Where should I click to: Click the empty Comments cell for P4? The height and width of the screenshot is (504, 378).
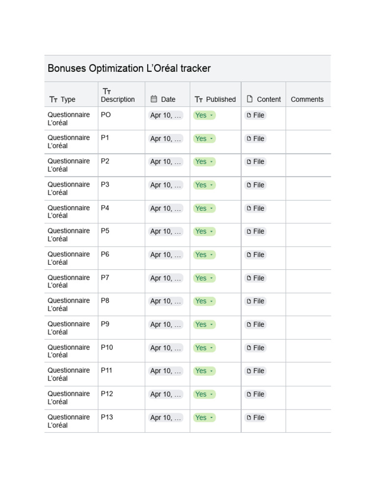pyautogui.click(x=308, y=212)
